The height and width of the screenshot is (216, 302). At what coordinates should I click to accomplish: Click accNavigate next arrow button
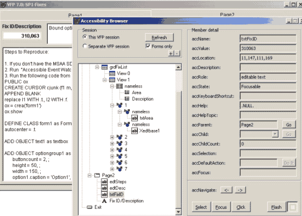240,190
